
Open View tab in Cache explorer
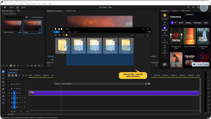[76, 32]
